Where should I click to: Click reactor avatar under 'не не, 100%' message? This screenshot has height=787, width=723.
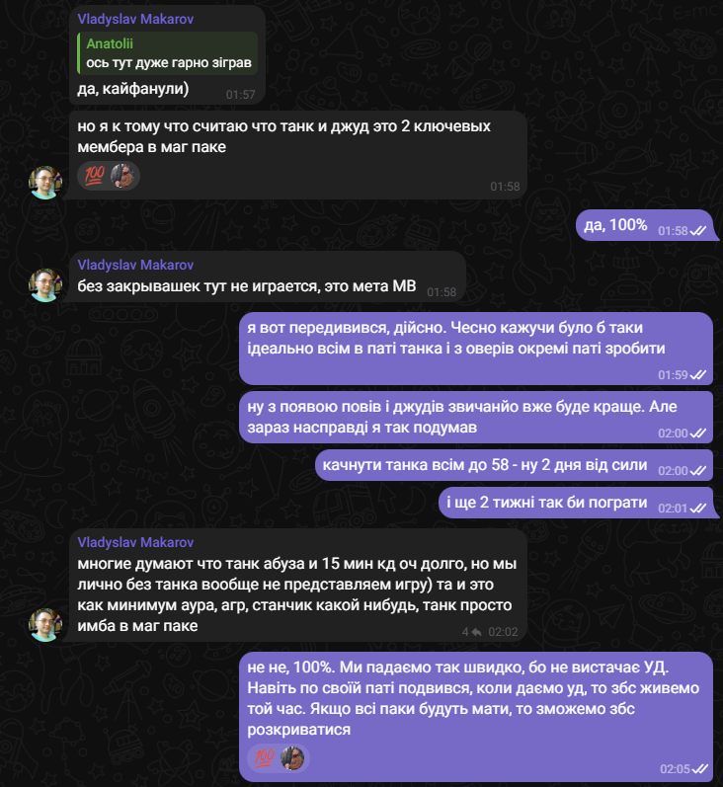[x=292, y=757]
